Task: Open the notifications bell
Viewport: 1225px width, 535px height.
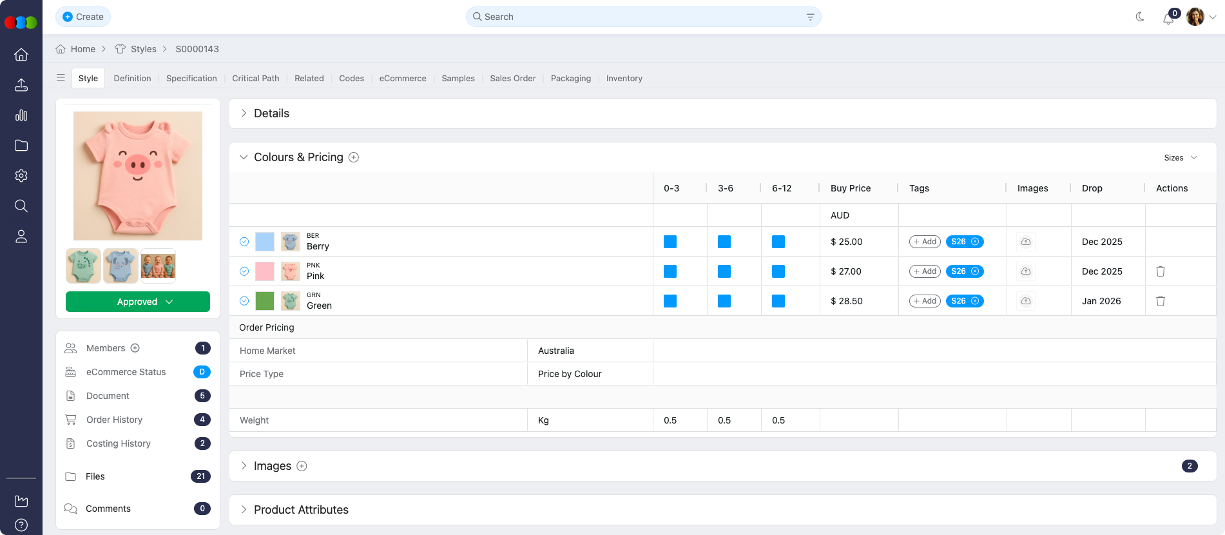Action: point(1168,18)
